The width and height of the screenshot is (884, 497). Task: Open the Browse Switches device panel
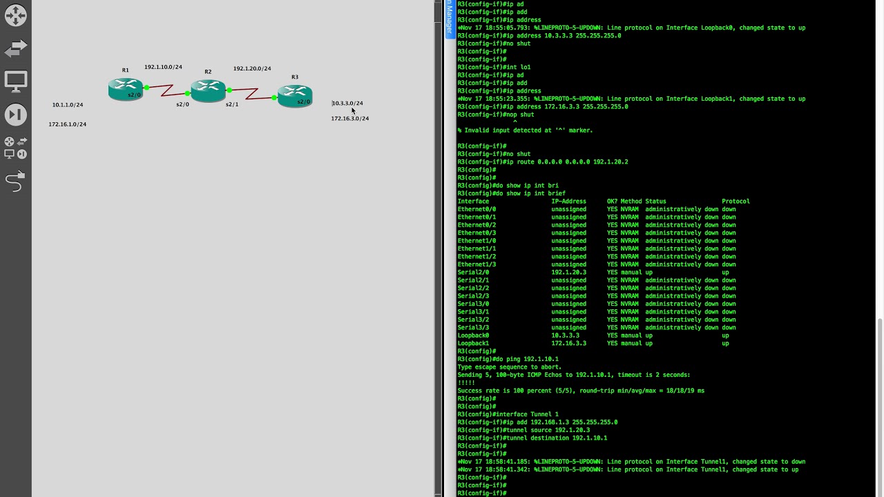tap(15, 48)
